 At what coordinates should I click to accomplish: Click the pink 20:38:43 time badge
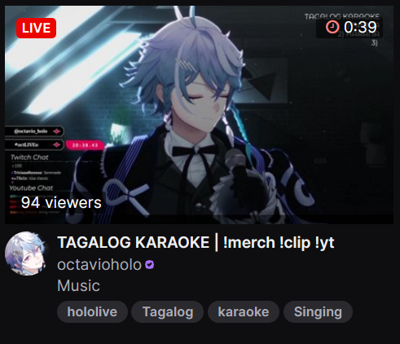(85, 145)
